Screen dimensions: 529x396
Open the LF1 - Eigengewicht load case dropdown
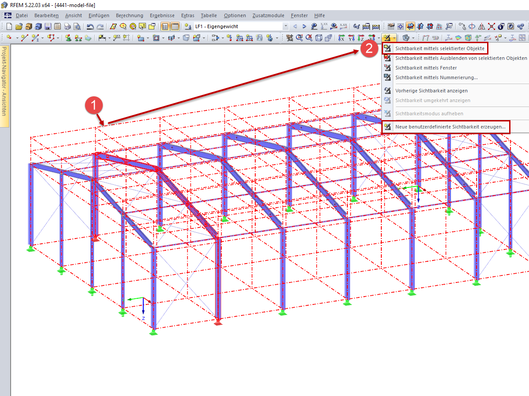(285, 26)
